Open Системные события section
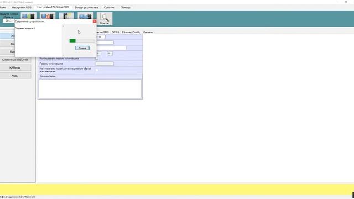354x199 pixels. [x=15, y=60]
